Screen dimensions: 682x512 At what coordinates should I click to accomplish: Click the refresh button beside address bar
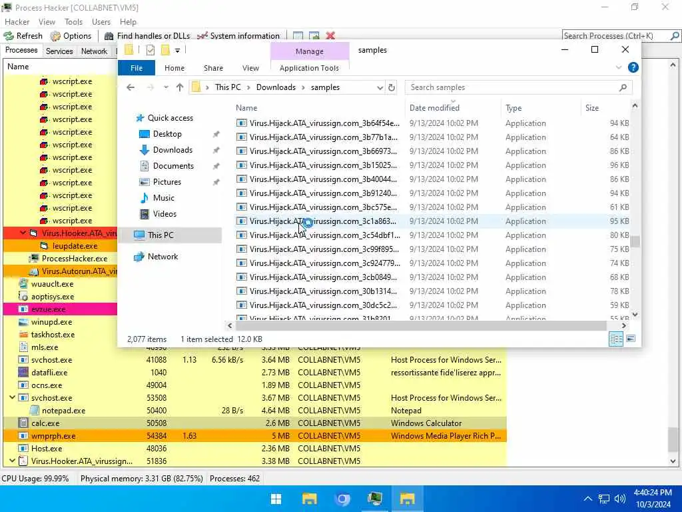(392, 87)
